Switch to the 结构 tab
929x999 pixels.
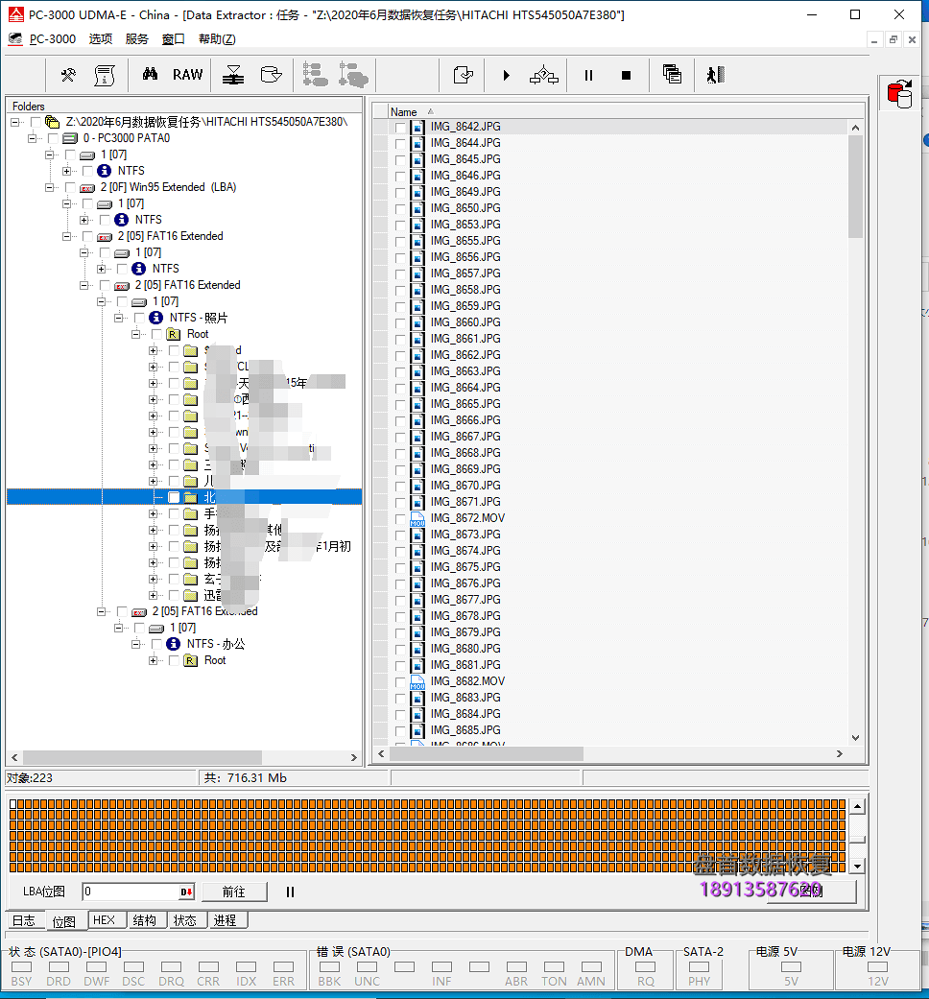[145, 920]
